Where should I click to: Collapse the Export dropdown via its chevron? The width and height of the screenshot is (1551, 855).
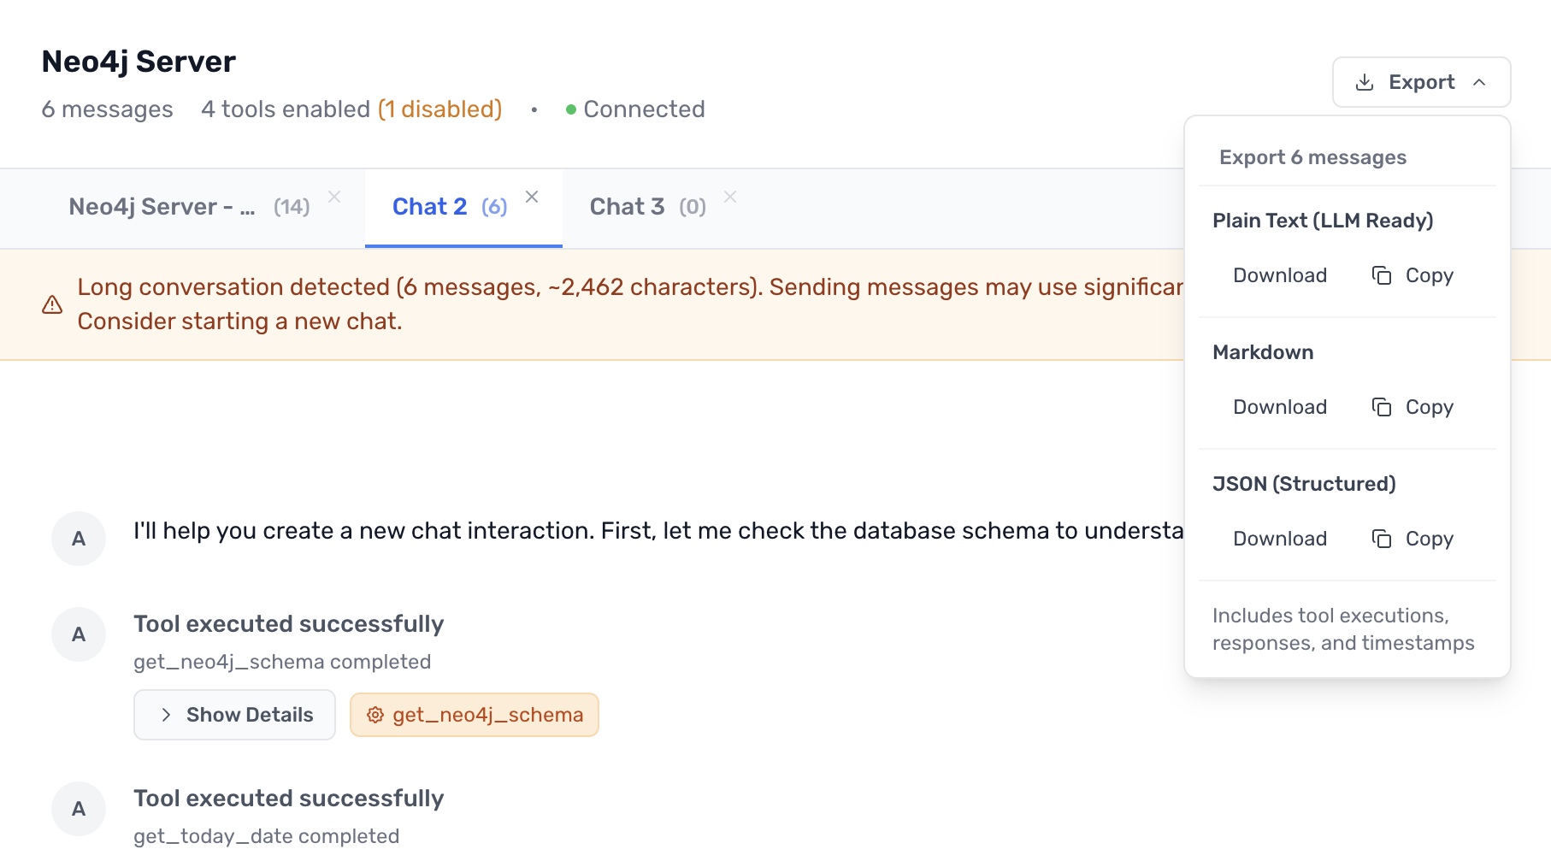[x=1480, y=81]
